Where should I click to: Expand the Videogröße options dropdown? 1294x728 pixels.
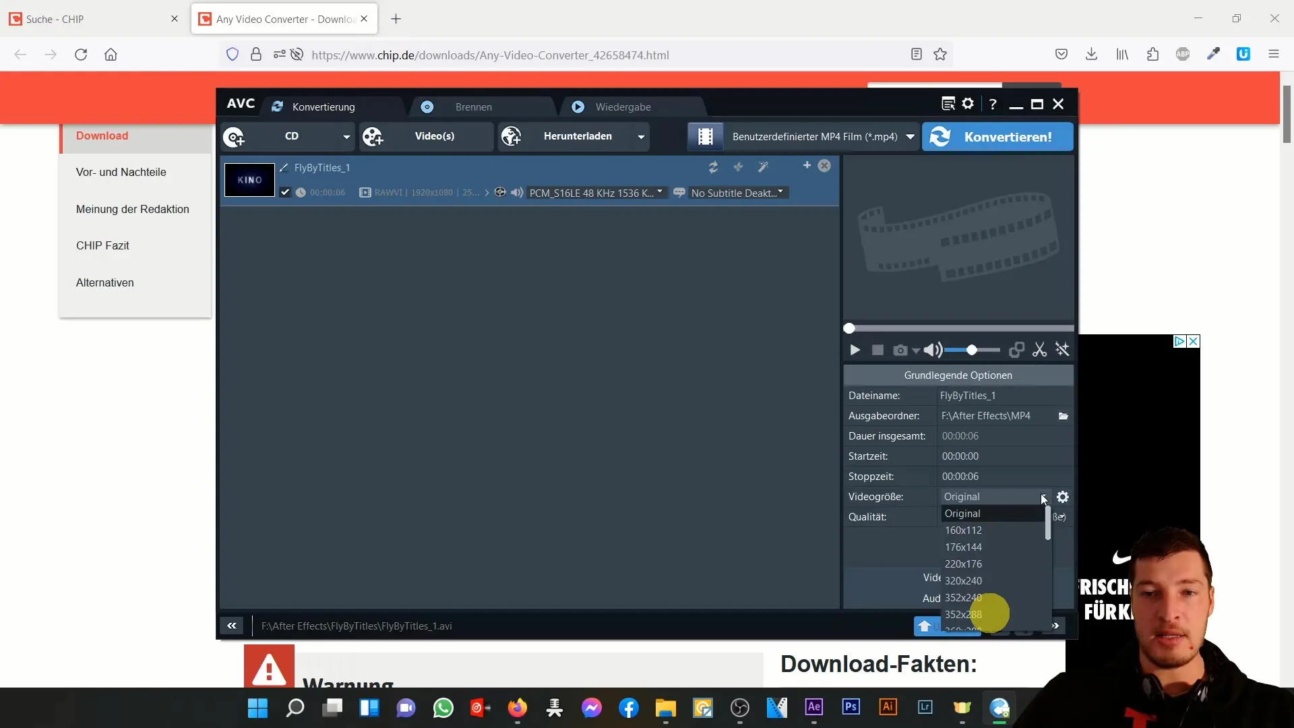coord(1043,496)
